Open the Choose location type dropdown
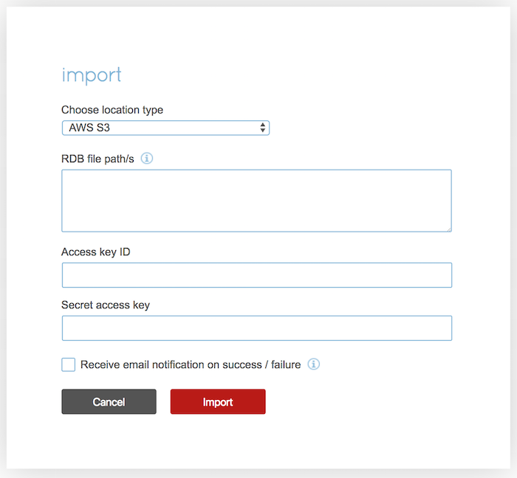The height and width of the screenshot is (478, 517). point(165,128)
